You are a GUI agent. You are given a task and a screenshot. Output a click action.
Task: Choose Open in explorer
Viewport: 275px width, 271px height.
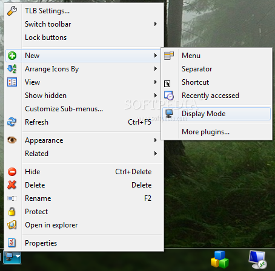point(84,225)
